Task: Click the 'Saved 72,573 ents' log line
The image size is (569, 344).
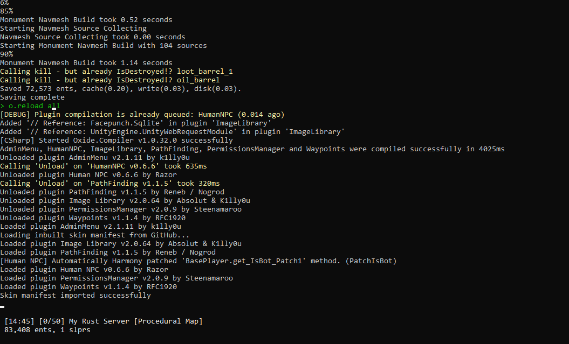Action: pos(121,89)
